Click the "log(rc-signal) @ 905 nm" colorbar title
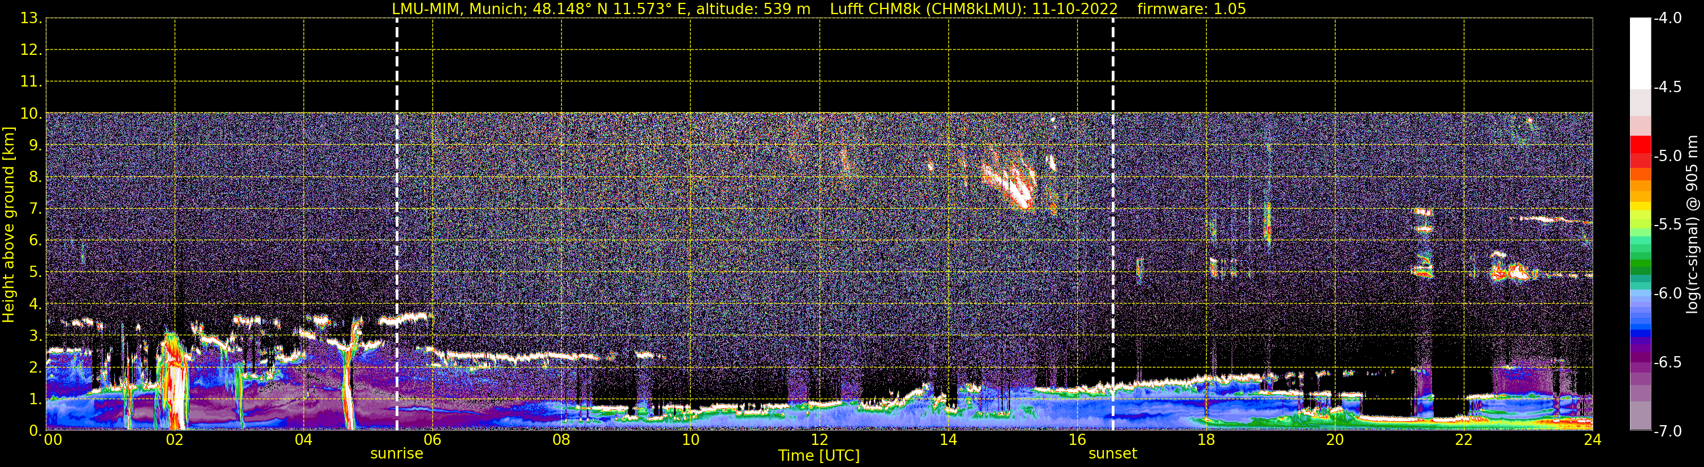The height and width of the screenshot is (467, 1704). click(1692, 224)
